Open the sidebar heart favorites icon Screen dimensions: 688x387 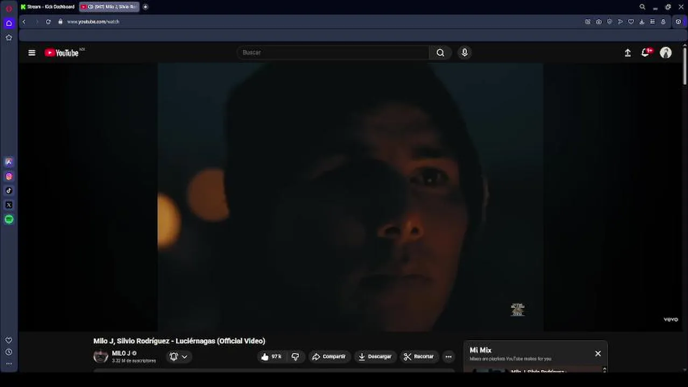point(9,340)
